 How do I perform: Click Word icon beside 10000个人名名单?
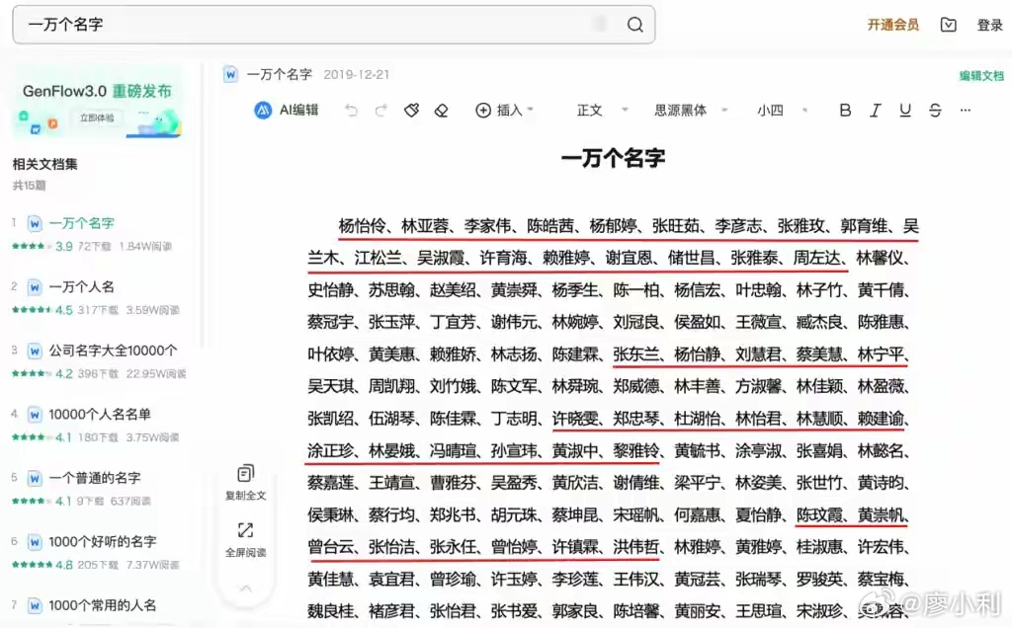(35, 414)
